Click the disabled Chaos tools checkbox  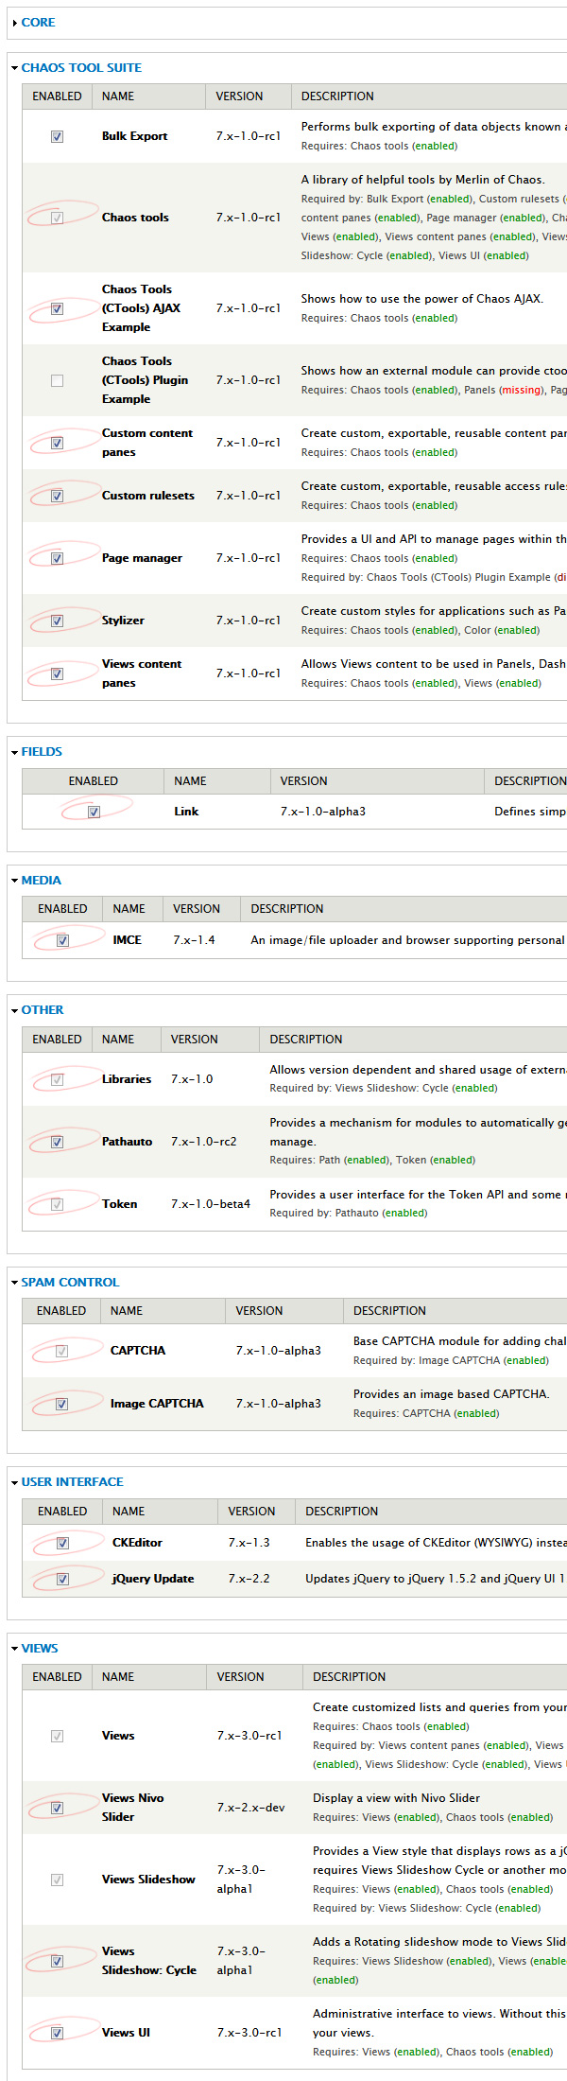(x=57, y=218)
